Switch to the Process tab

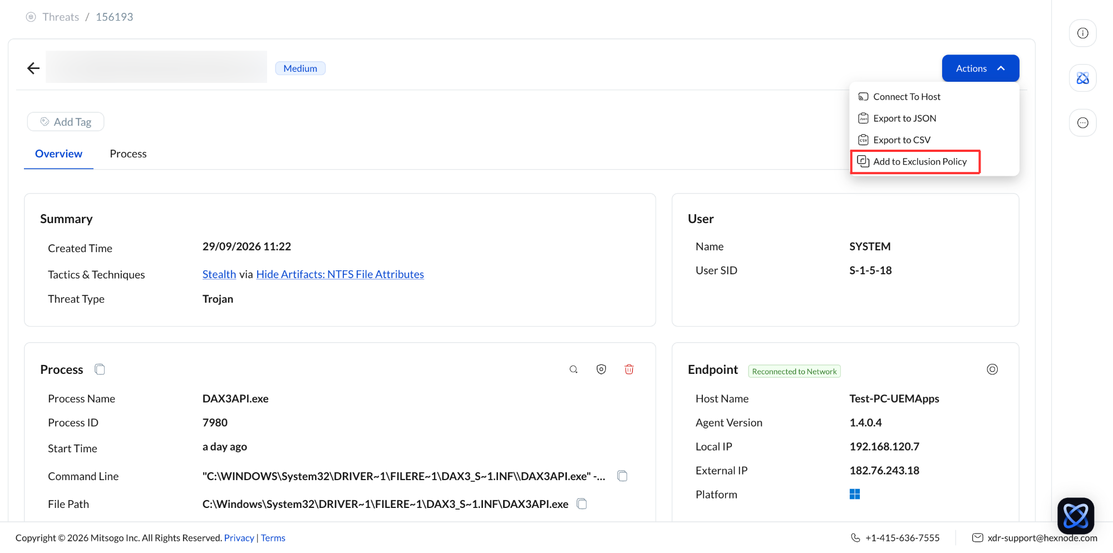pos(128,154)
